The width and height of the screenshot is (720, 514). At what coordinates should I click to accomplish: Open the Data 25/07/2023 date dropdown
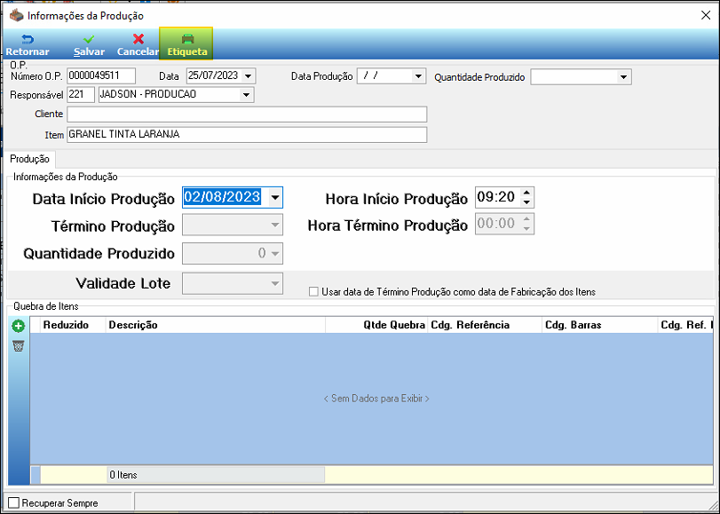pyautogui.click(x=248, y=76)
